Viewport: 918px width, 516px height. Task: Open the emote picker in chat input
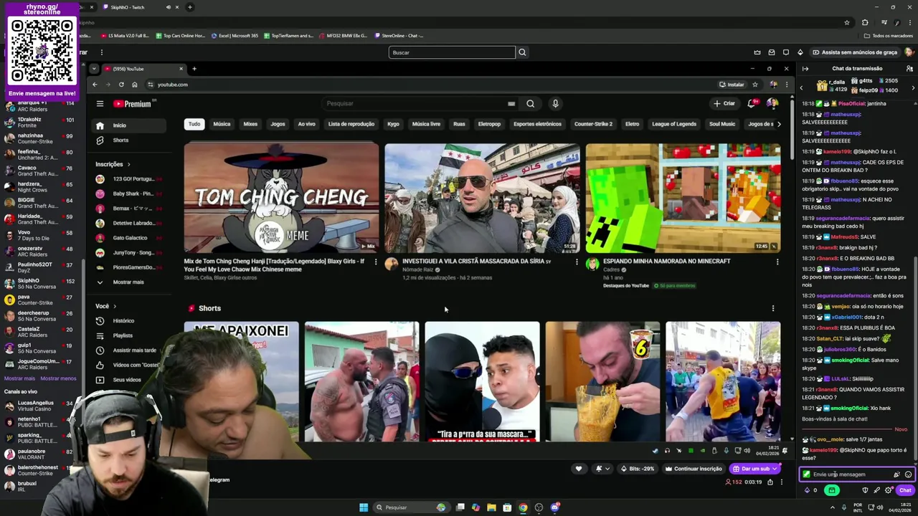coord(908,474)
